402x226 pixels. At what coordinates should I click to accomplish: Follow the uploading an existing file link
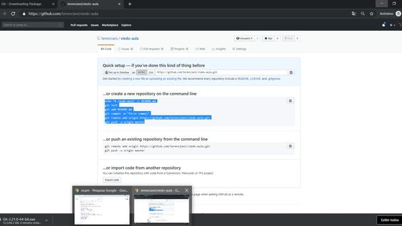point(165,79)
